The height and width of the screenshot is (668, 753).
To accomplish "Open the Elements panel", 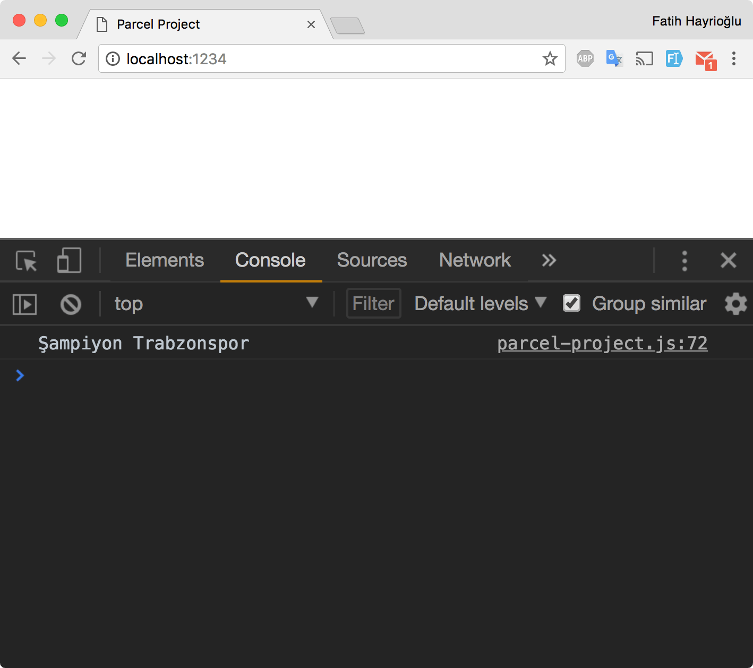I will point(164,260).
